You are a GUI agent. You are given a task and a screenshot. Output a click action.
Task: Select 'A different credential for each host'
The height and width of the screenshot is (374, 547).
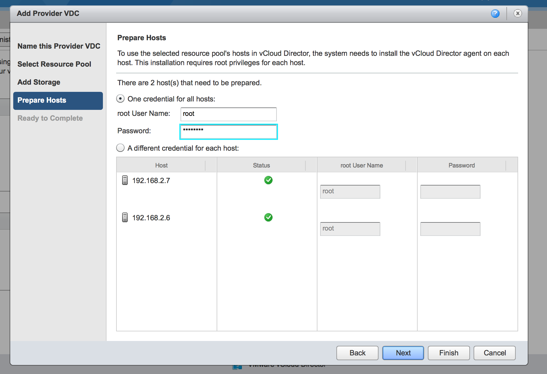click(120, 148)
